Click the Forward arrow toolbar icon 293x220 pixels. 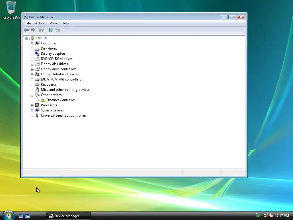[33, 30]
